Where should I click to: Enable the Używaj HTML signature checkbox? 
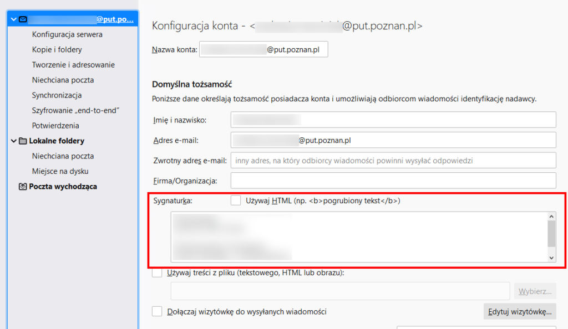pyautogui.click(x=235, y=200)
